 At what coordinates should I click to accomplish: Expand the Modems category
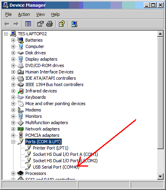click(13, 110)
